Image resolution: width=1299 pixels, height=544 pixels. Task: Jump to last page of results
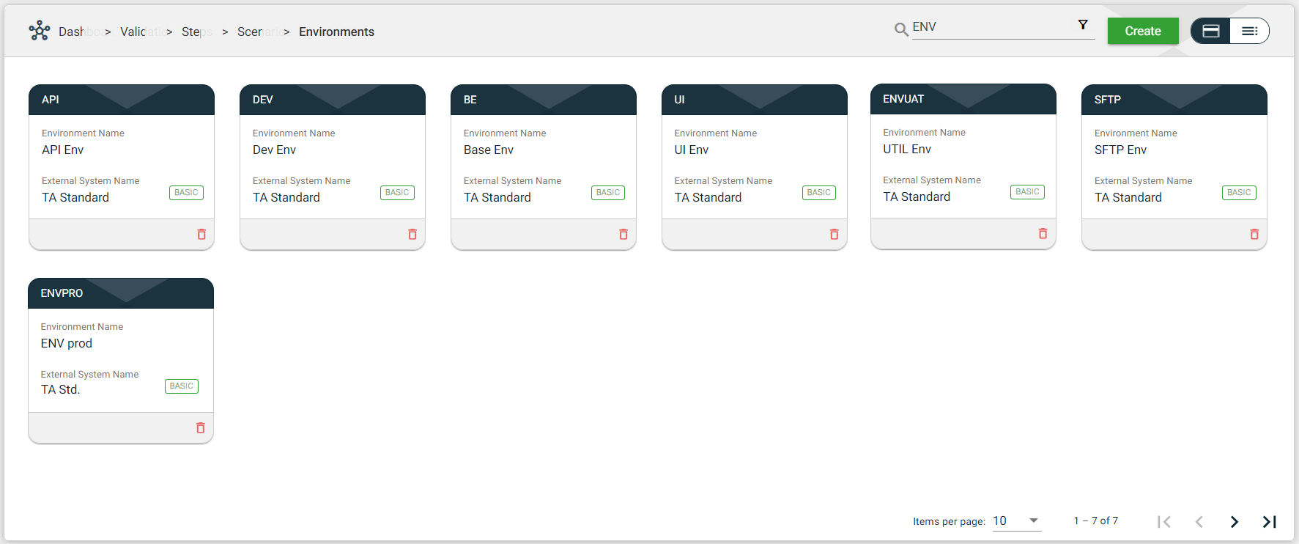pos(1270,521)
